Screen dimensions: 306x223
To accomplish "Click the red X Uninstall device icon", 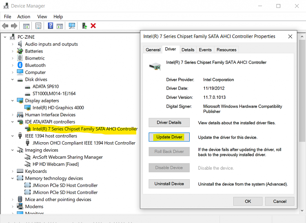I will [x=93, y=26].
